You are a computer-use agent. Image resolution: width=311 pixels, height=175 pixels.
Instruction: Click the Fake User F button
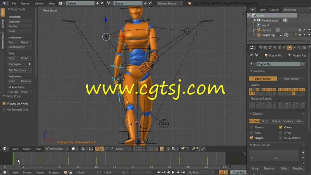point(303,64)
